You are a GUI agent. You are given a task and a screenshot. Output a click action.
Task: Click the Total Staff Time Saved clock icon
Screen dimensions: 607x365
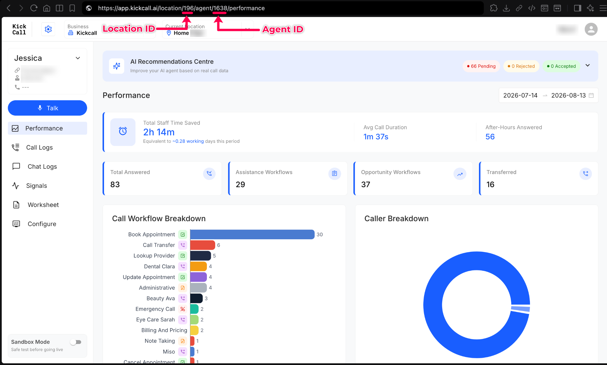(x=123, y=132)
